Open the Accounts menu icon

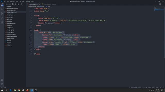[x=2, y=80]
